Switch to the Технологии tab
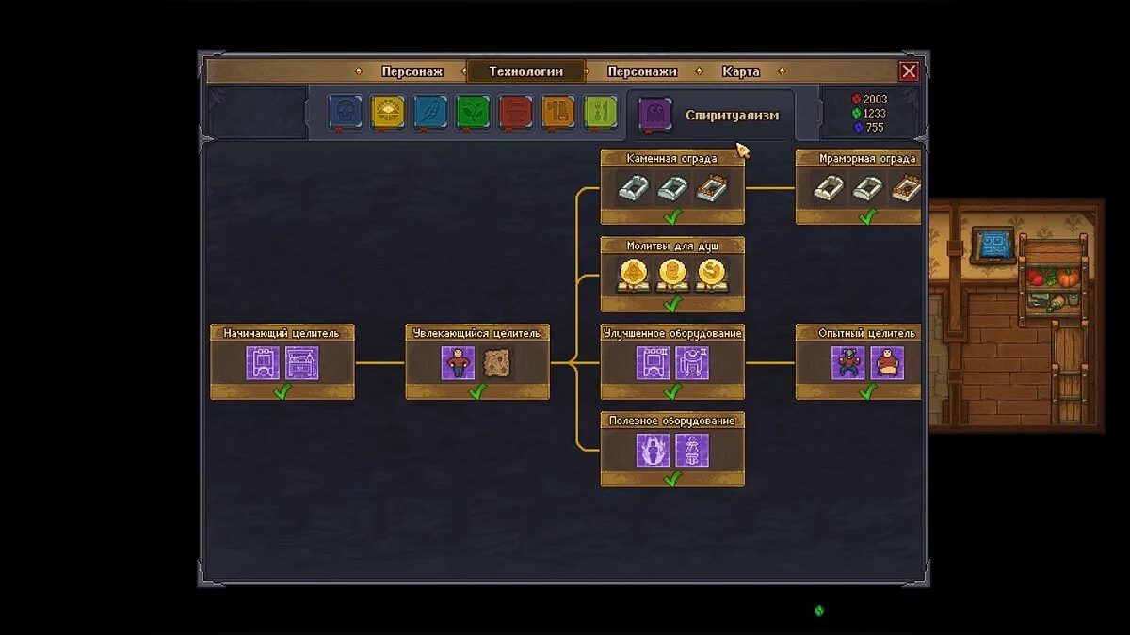 [525, 71]
